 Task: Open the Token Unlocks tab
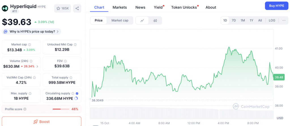pyautogui.click(x=184, y=7)
